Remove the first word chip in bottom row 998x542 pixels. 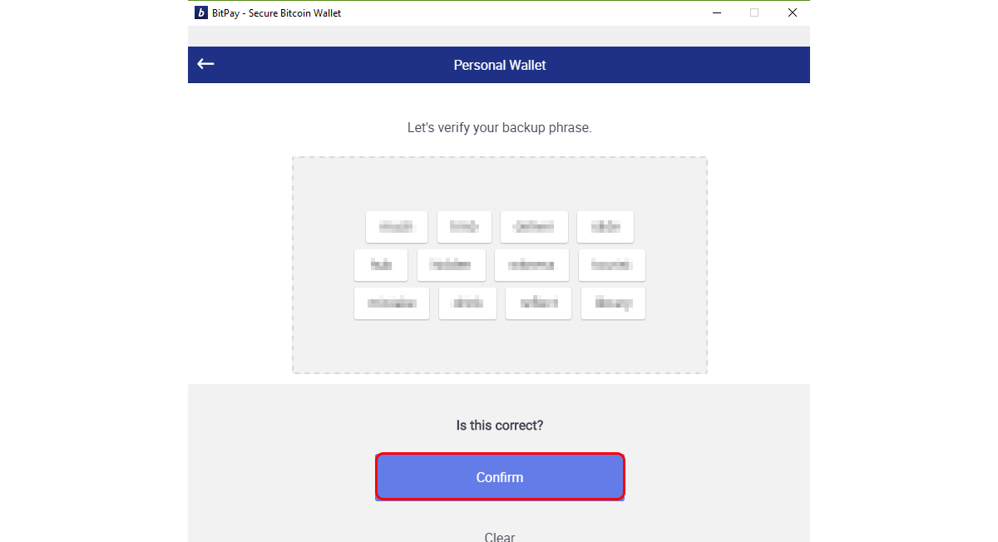click(x=392, y=303)
